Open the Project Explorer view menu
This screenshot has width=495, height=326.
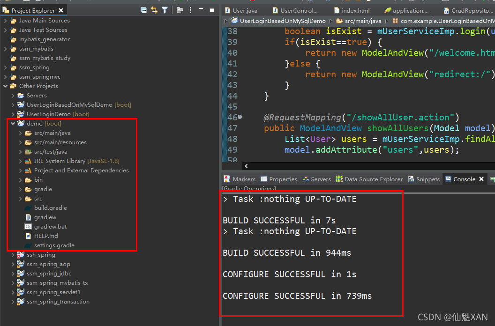pyautogui.click(x=190, y=10)
